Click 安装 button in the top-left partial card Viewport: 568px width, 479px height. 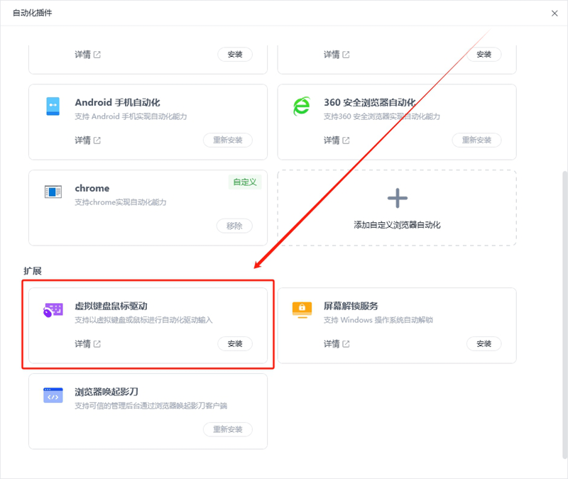[235, 55]
